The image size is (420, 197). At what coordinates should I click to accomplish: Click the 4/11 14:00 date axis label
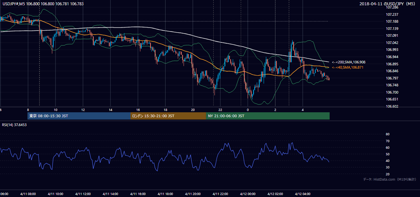click(x=111, y=194)
